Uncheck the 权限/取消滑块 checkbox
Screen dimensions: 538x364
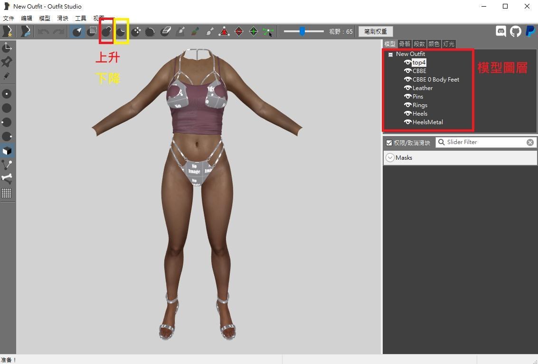[x=389, y=143]
